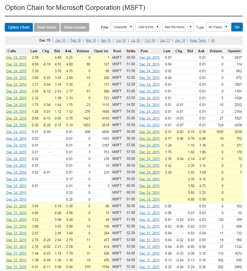
Task: Show All expiration dates link
Action: 213,40
